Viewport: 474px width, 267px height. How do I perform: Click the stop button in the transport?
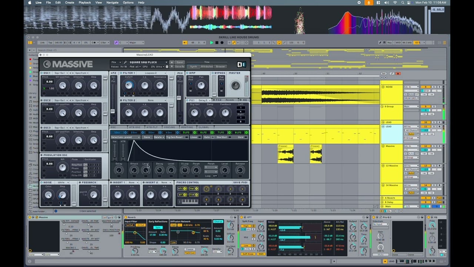tap(217, 43)
